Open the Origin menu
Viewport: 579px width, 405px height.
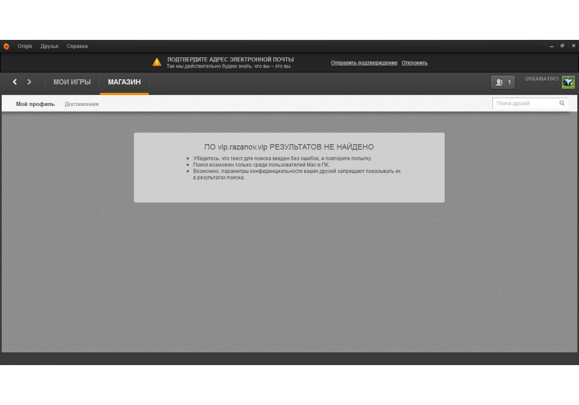pyautogui.click(x=25, y=46)
